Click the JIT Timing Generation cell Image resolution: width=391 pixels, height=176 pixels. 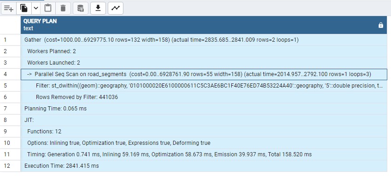[x=204, y=154]
